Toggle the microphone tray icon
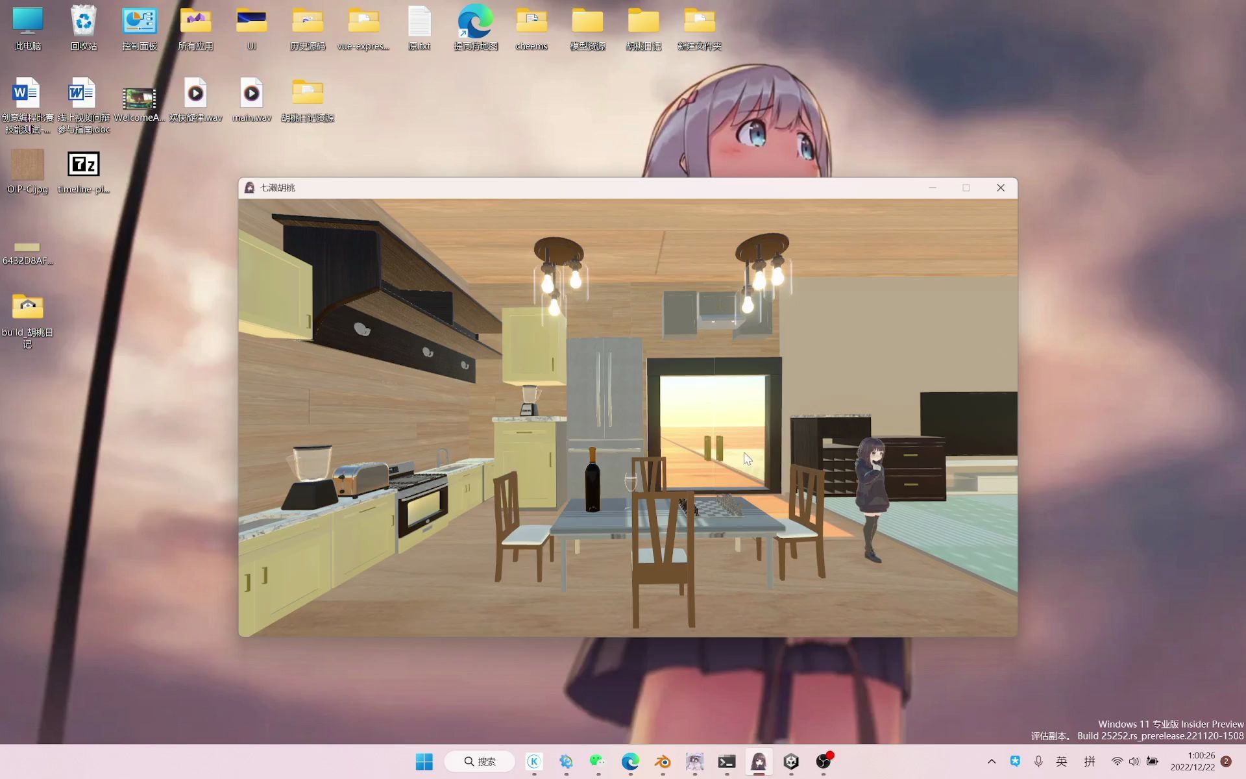 point(1038,761)
